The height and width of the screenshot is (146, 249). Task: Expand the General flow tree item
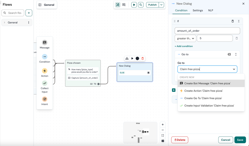[x=5, y=22]
